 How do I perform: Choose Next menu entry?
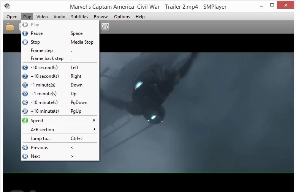(60, 156)
